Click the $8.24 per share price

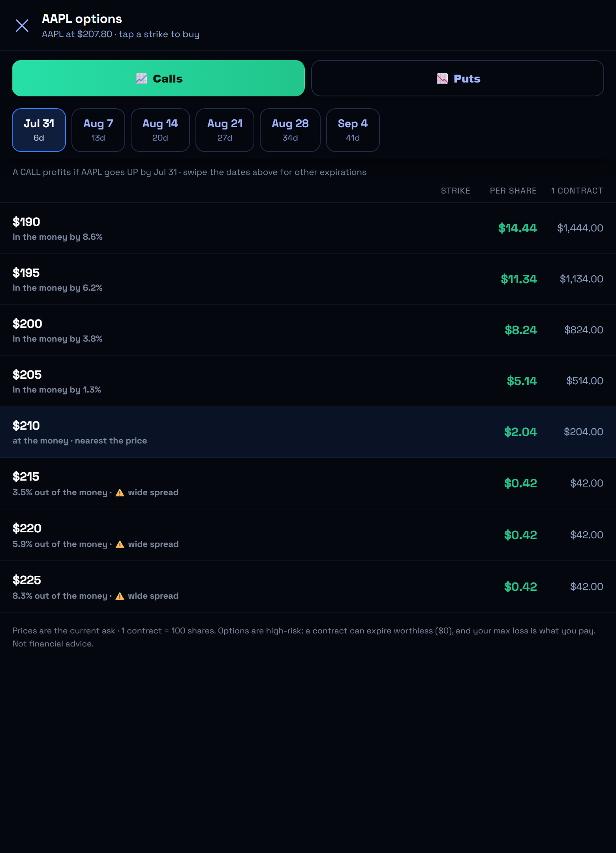pyautogui.click(x=521, y=330)
